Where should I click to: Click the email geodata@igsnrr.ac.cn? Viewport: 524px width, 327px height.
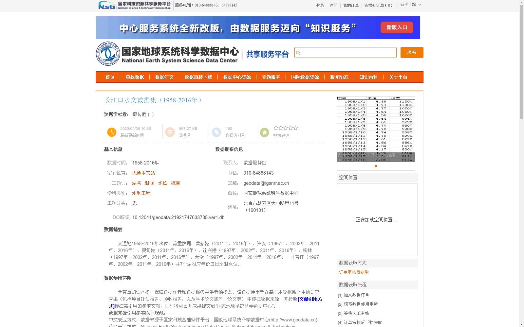tap(266, 183)
